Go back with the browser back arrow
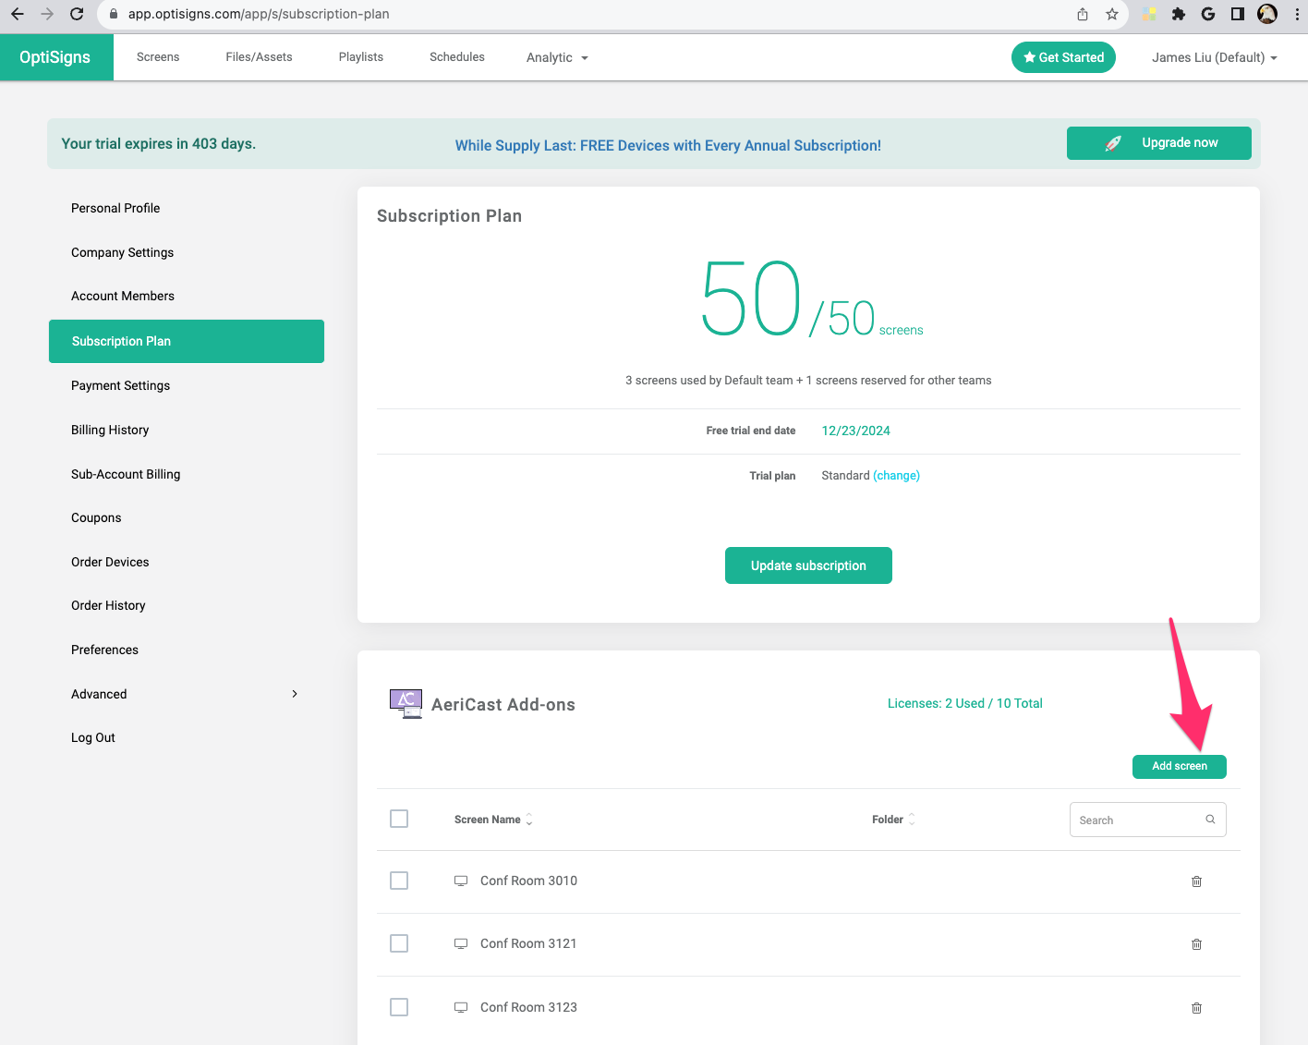The width and height of the screenshot is (1308, 1045). 18,14
